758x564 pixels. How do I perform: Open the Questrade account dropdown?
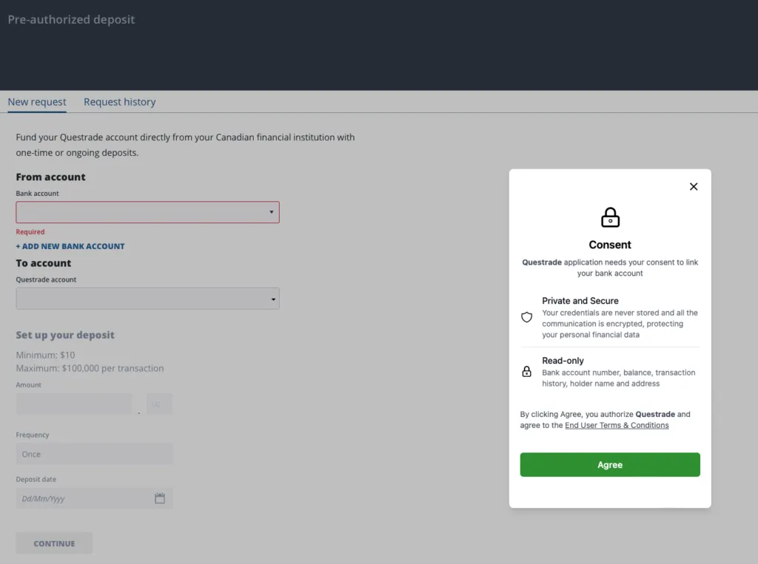point(147,299)
